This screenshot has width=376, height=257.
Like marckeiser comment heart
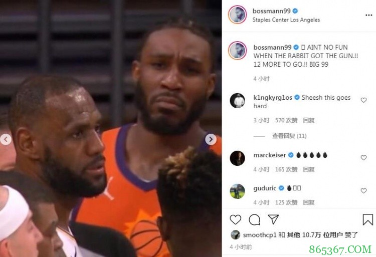coord(363,158)
